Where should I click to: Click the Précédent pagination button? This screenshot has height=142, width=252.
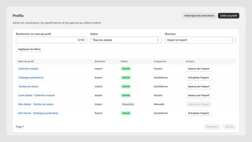[x=212, y=127]
